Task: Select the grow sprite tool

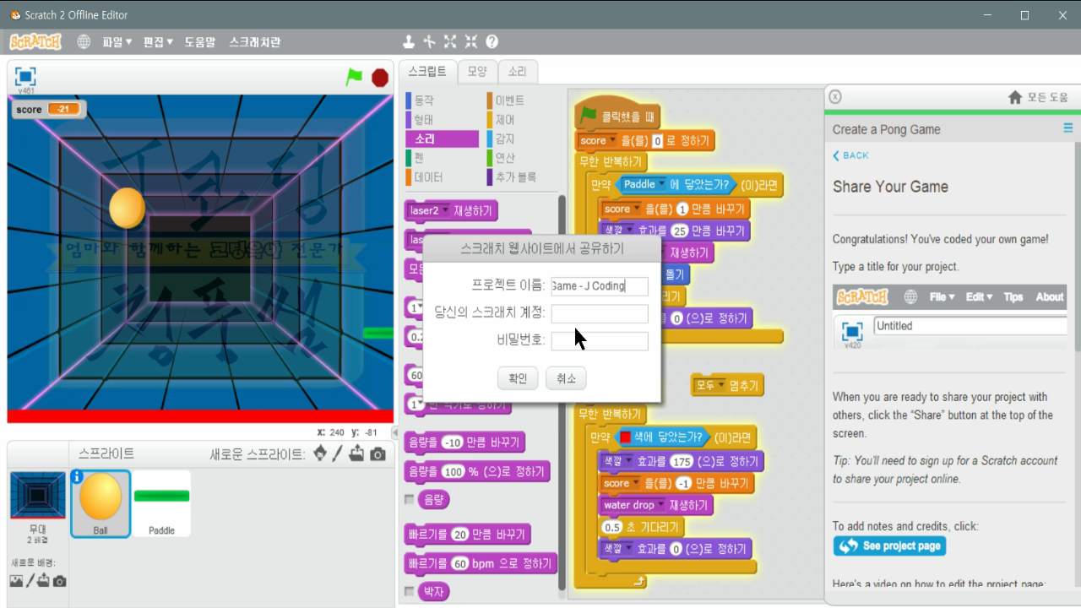Action: coord(449,41)
